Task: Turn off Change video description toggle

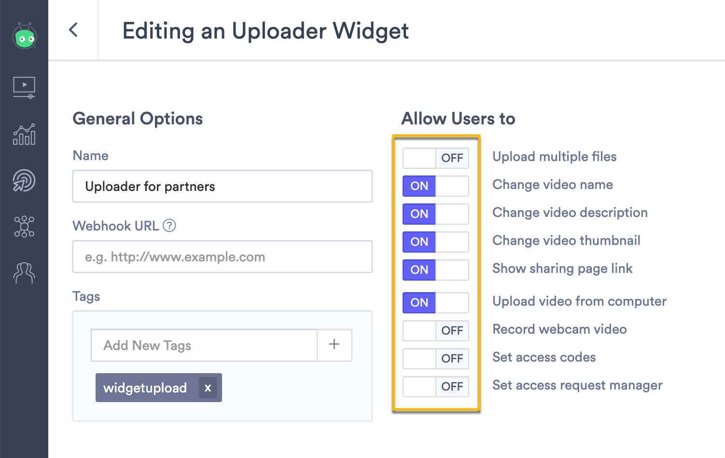Action: click(436, 214)
